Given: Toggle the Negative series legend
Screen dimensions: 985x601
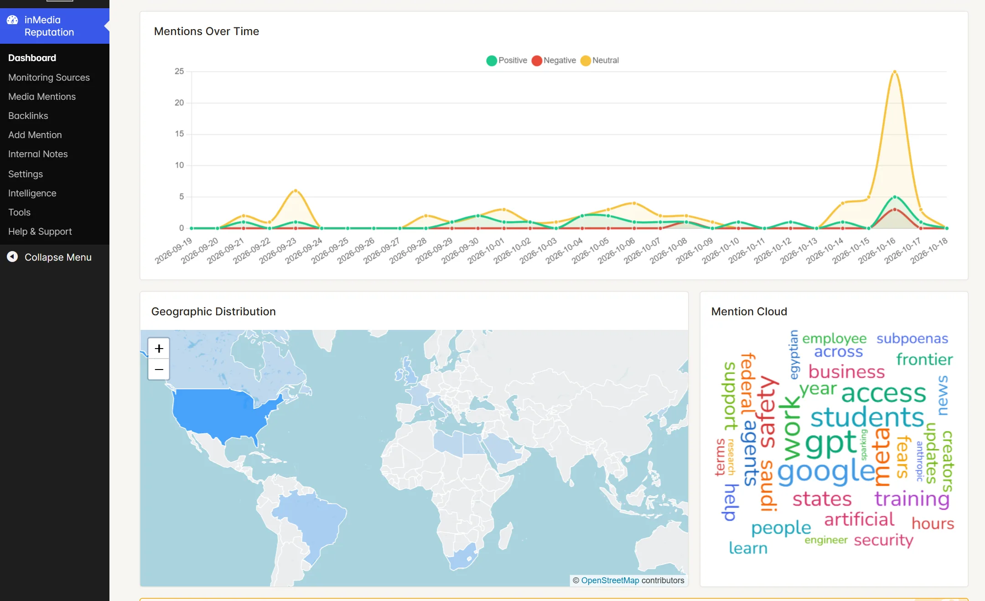Looking at the screenshot, I should 554,60.
